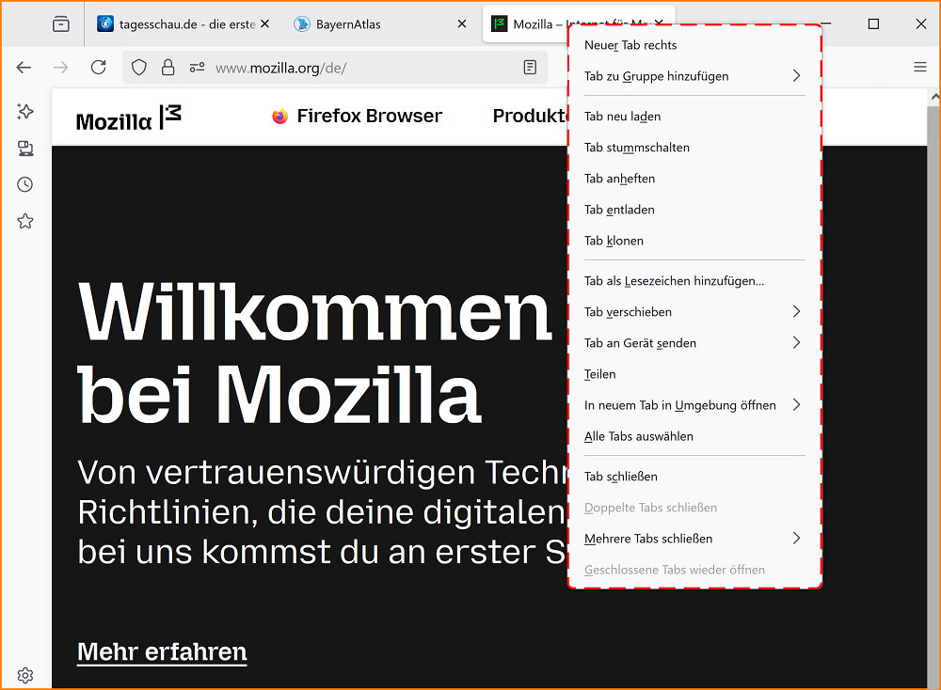Open settings with the gear icon
The width and height of the screenshot is (941, 690).
24,675
